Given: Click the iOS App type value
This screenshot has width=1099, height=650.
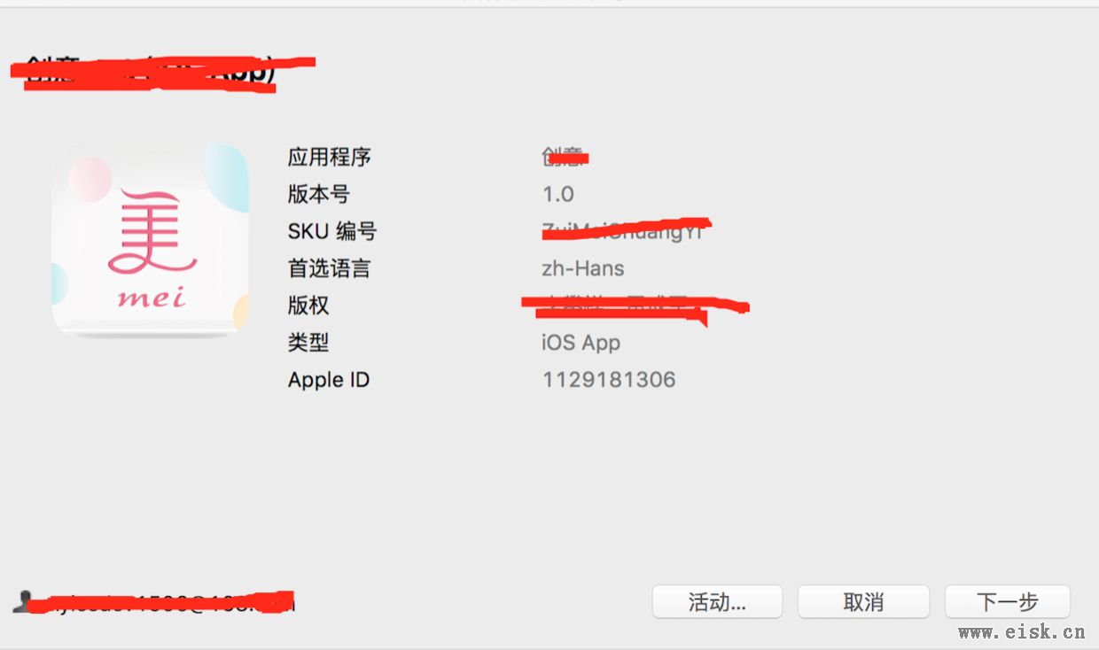Looking at the screenshot, I should click(581, 343).
